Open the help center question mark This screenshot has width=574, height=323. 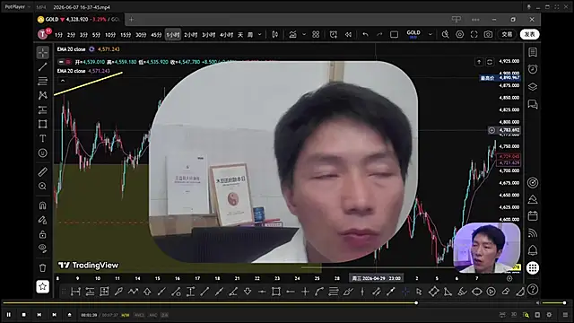click(533, 289)
